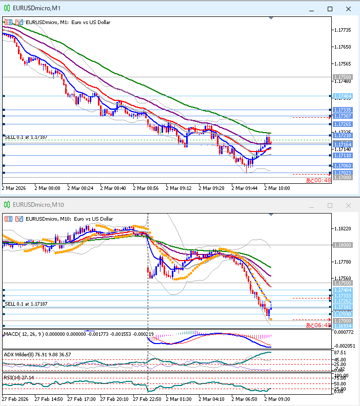The image size is (360, 406).
Task: Select the RSI(14) indicator label
Action: click(15, 377)
